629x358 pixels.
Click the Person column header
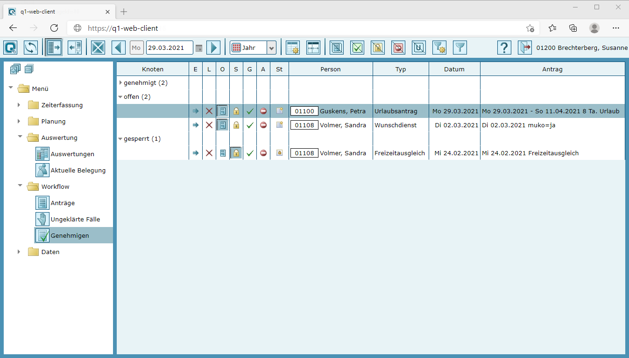(331, 69)
